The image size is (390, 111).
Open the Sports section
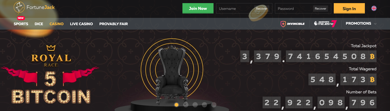[x=21, y=24]
